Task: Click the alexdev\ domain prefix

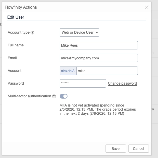Action: point(68,71)
